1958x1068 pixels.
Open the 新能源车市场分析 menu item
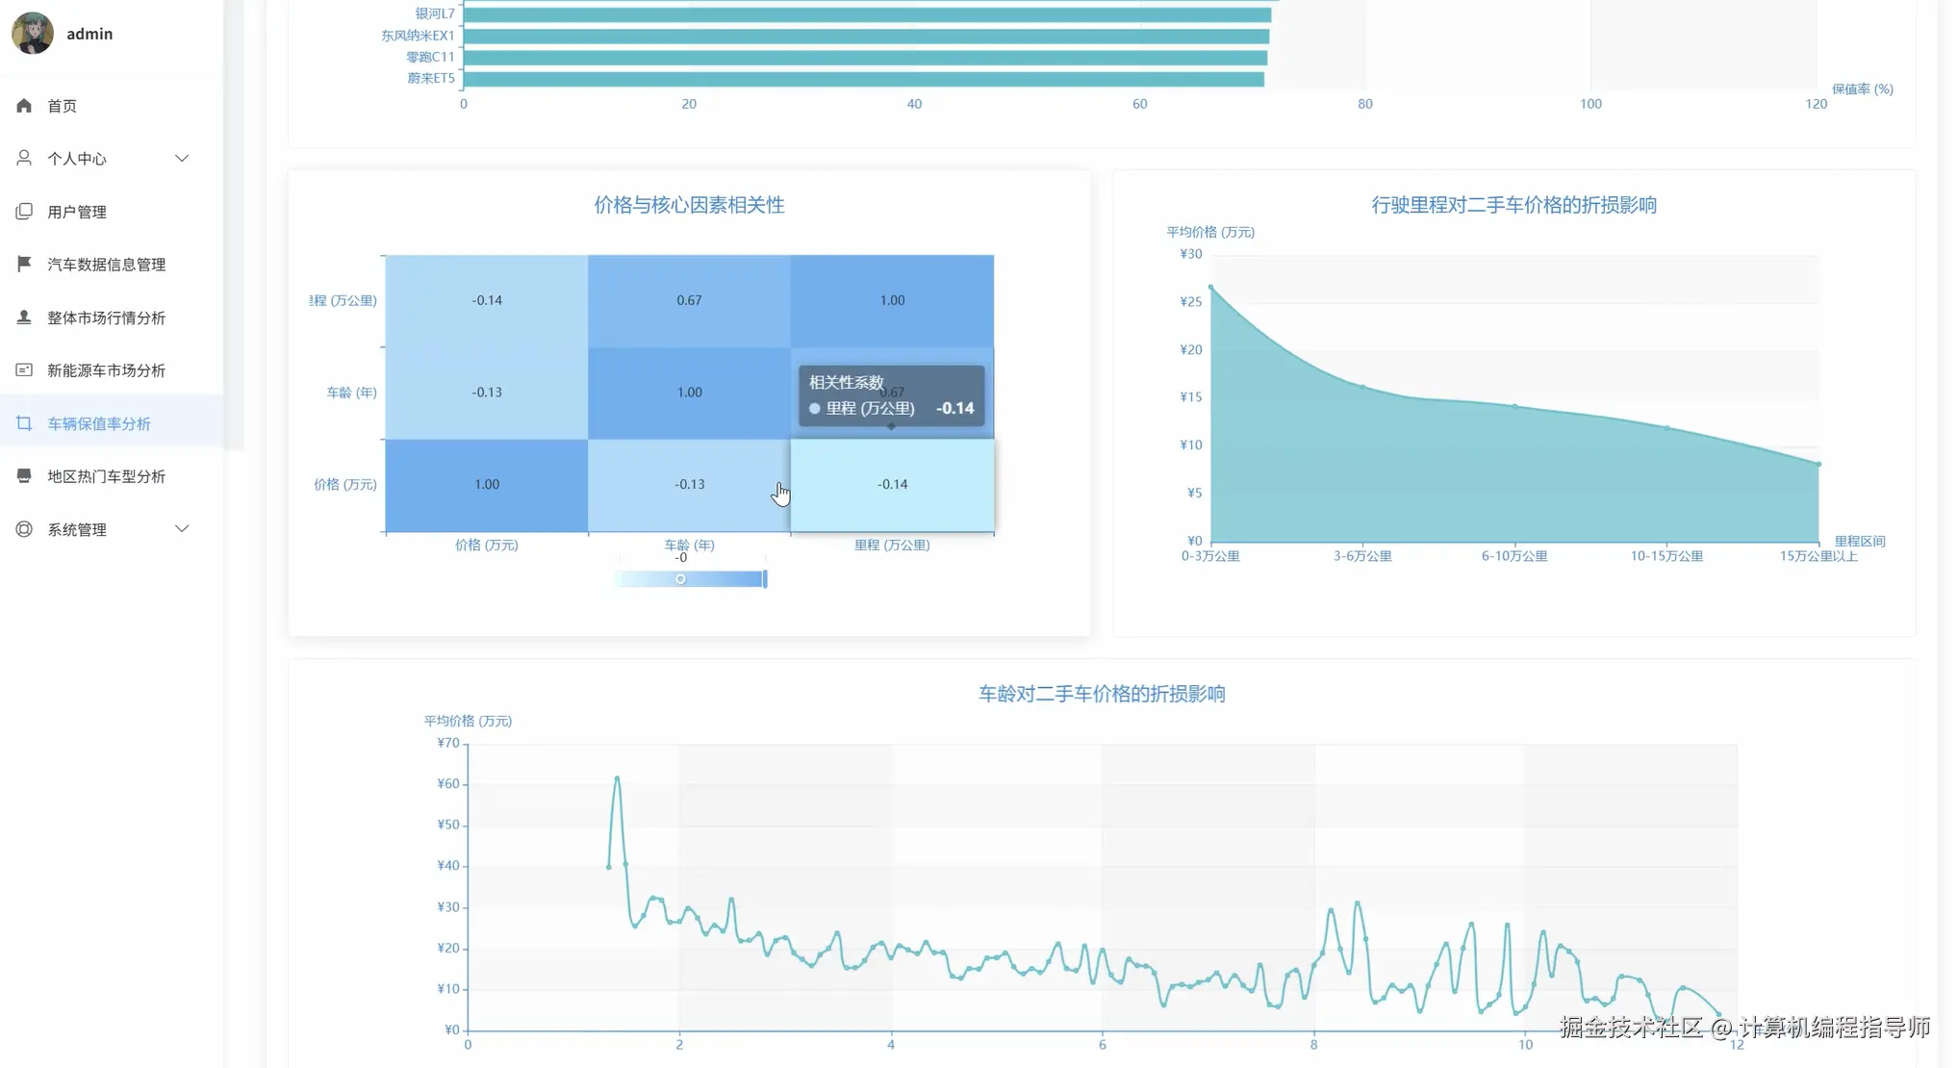pyautogui.click(x=106, y=370)
